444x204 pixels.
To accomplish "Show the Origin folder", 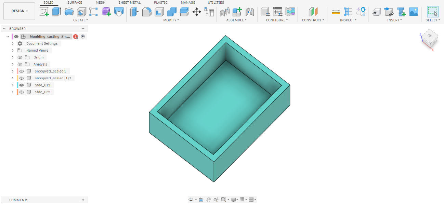I will (20, 57).
